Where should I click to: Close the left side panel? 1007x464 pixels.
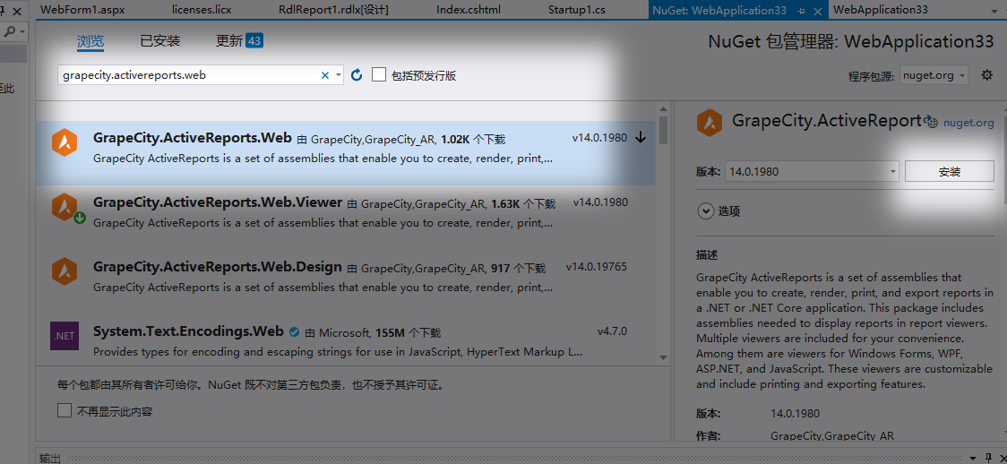18,10
